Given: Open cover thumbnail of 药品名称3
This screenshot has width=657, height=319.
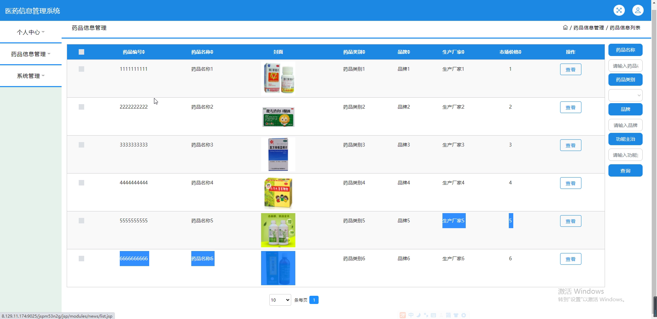Looking at the screenshot, I should 278,154.
